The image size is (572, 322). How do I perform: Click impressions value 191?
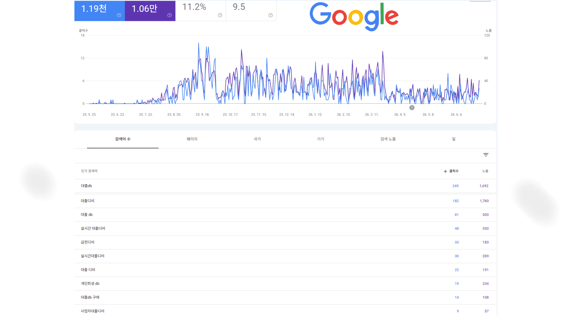coord(486,270)
